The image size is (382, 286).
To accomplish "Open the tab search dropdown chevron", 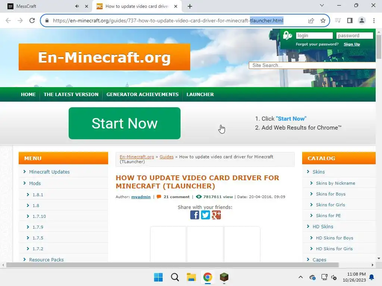I will 322,5.
